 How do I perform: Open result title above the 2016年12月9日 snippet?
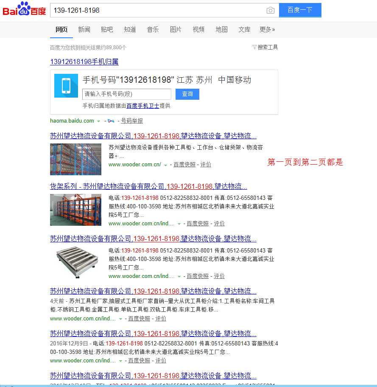pos(153,334)
